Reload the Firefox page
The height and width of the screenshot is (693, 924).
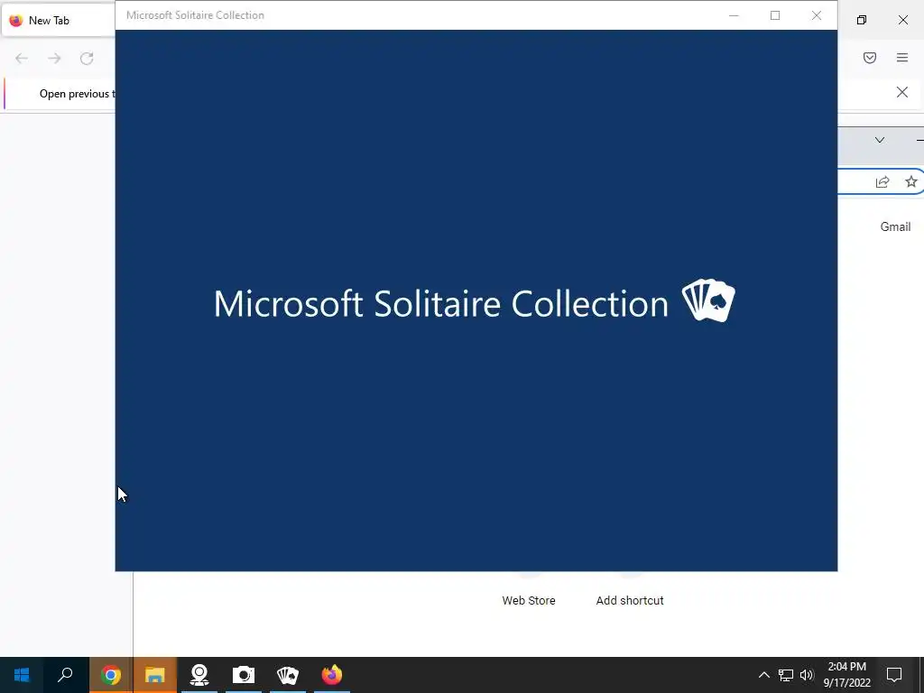(87, 58)
